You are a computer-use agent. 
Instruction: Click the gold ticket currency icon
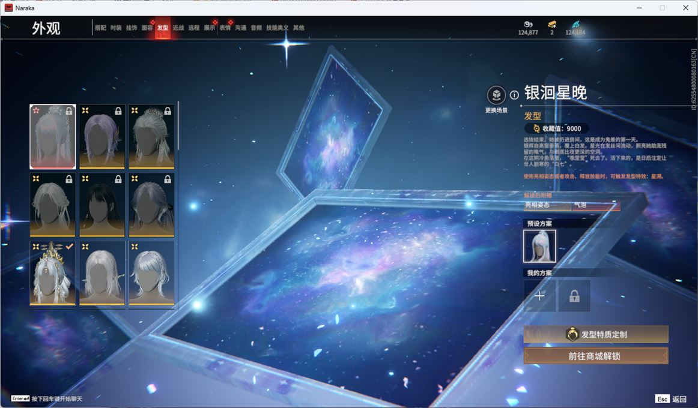click(552, 25)
